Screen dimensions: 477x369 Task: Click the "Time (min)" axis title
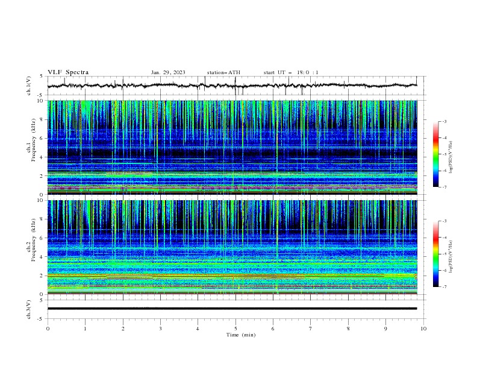coord(241,335)
